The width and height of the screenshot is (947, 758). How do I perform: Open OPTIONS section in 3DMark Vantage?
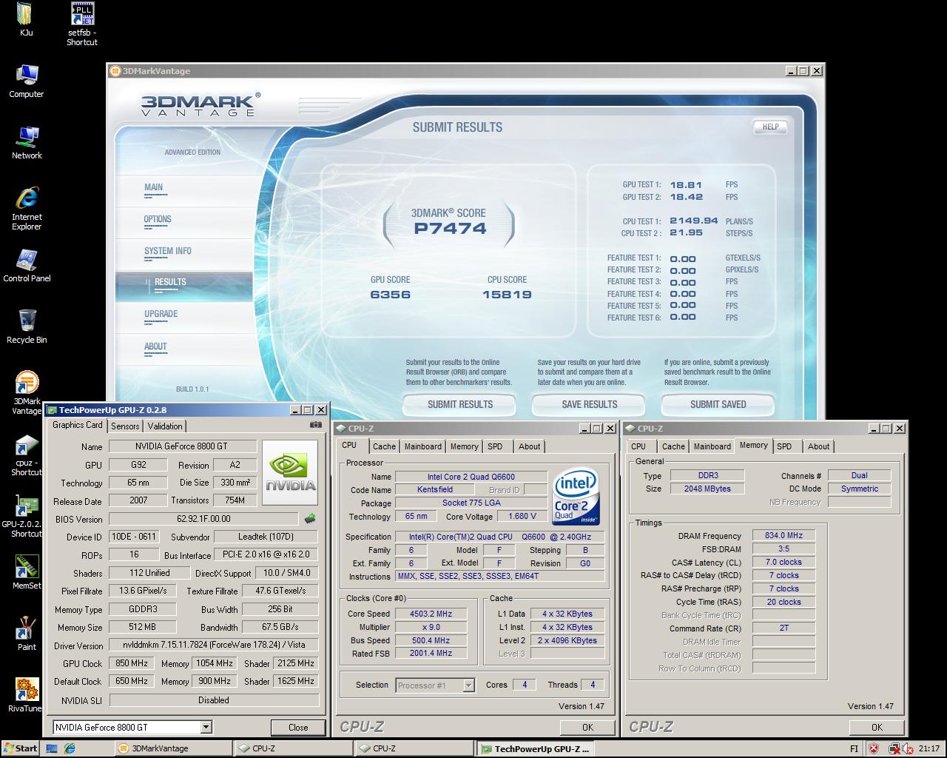coord(183,222)
